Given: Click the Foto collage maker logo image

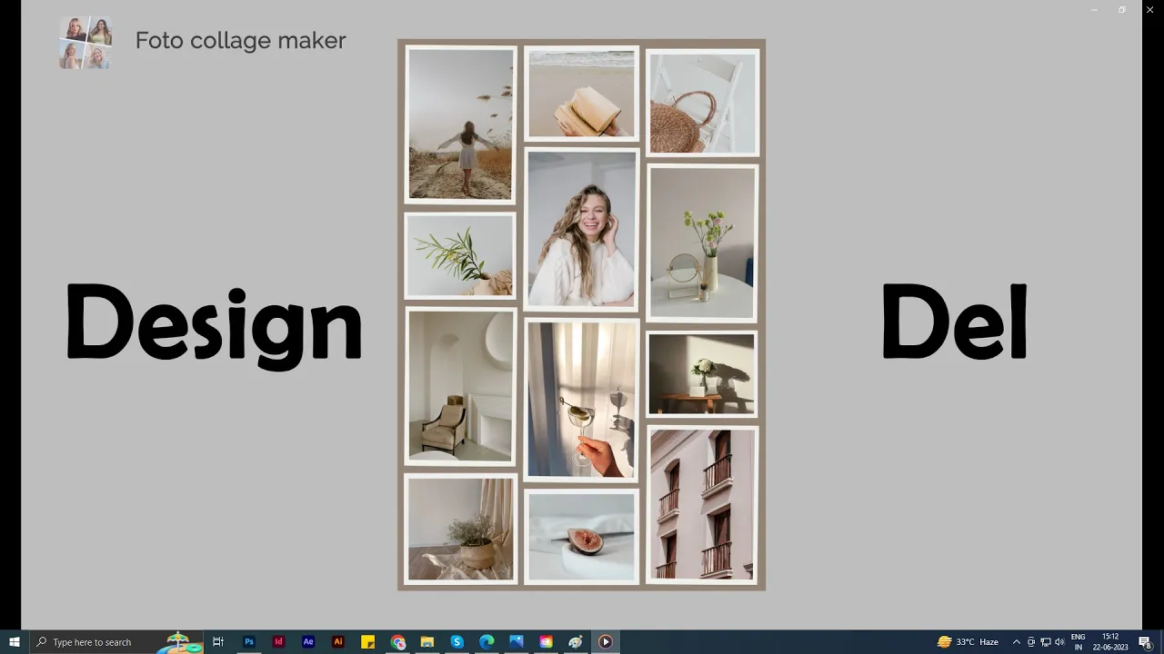Looking at the screenshot, I should (x=86, y=42).
